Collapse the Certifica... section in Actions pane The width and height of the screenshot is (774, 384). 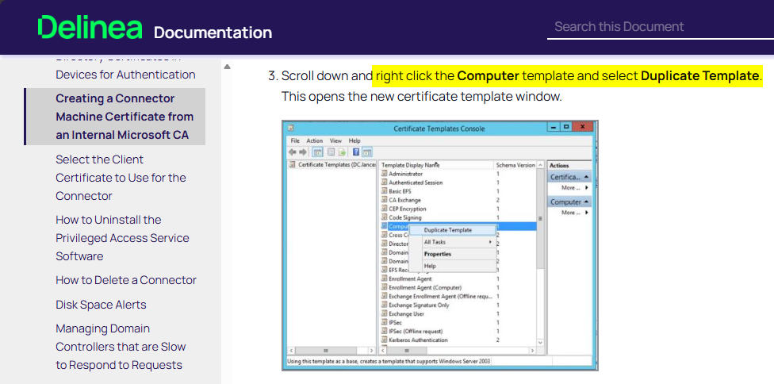586,177
